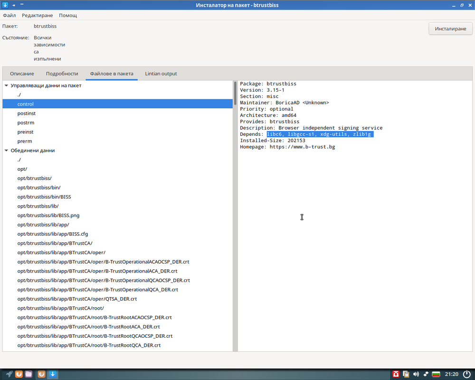This screenshot has height=380, width=475.
Task: Select B-TrustRootQCA_DER.crt row
Action: tap(117, 345)
